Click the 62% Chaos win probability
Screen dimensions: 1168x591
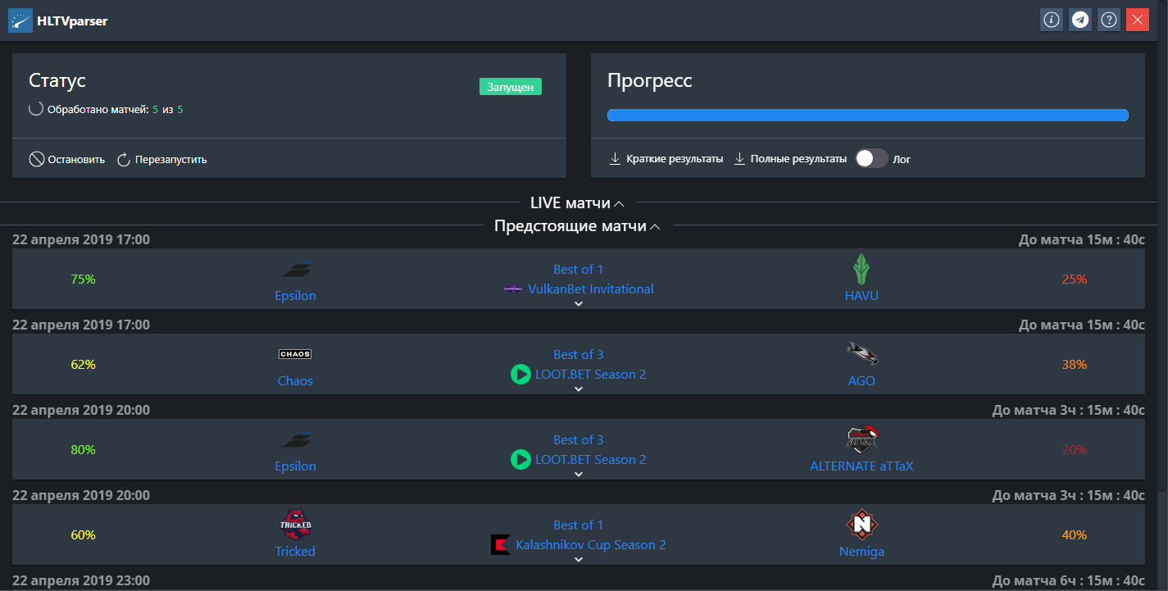click(x=83, y=365)
